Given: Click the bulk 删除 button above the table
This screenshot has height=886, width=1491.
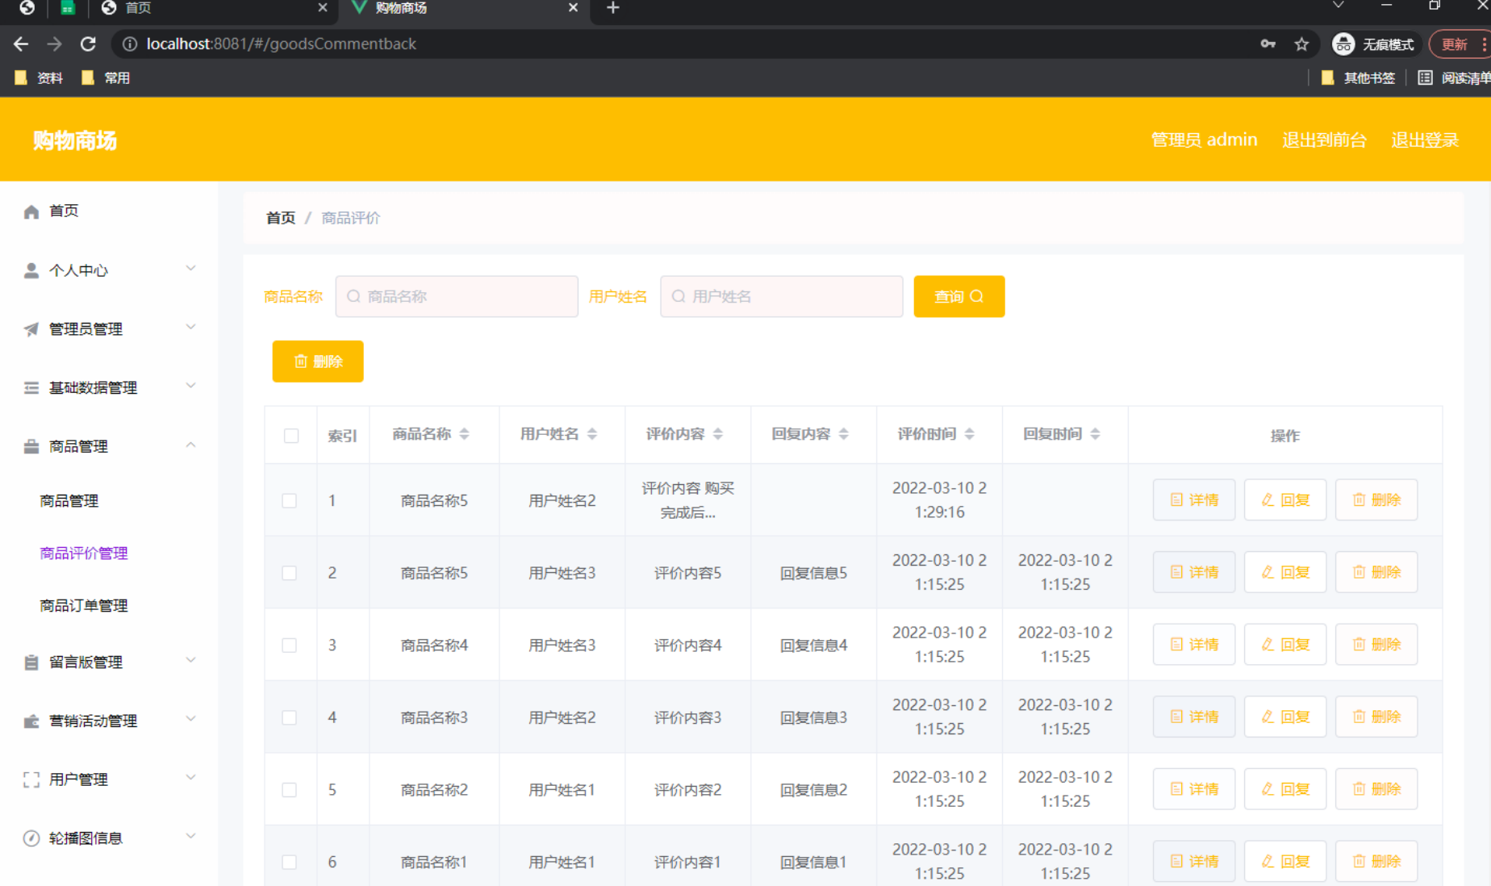Looking at the screenshot, I should tap(318, 362).
